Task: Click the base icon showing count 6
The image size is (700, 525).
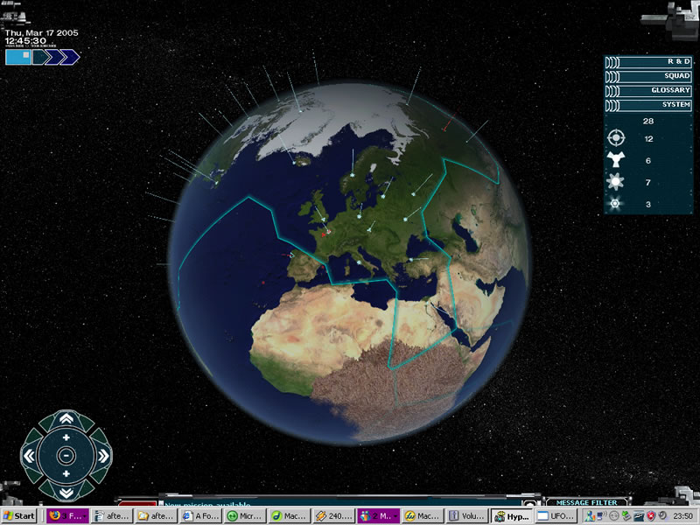Action: (x=617, y=161)
